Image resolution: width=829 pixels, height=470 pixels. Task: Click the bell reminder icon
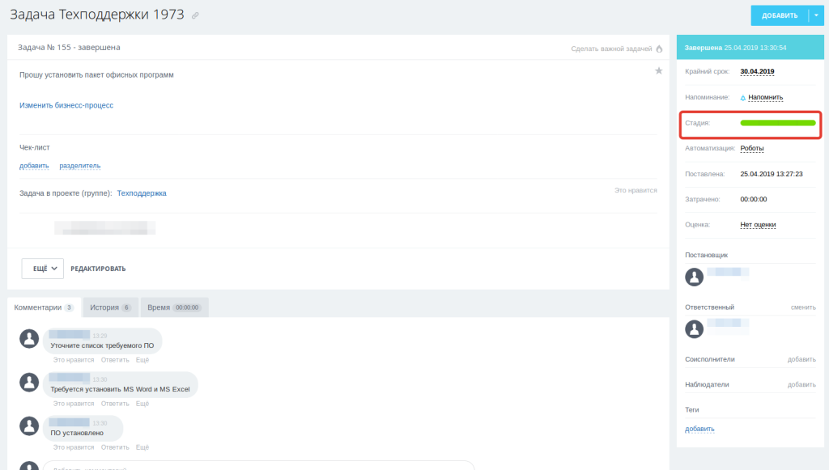(x=743, y=98)
